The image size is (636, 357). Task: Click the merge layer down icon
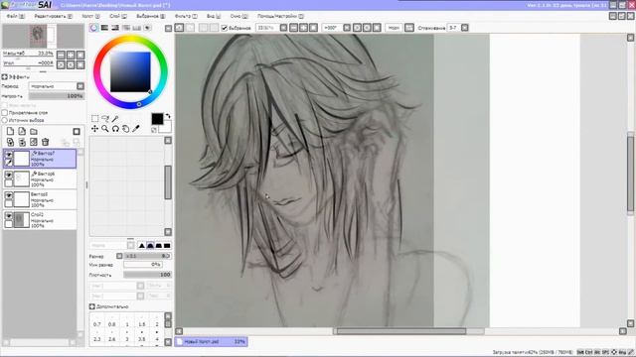[x=22, y=142]
